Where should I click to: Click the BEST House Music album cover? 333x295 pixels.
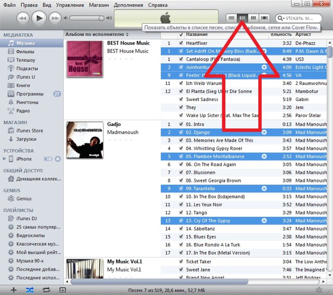click(x=85, y=59)
